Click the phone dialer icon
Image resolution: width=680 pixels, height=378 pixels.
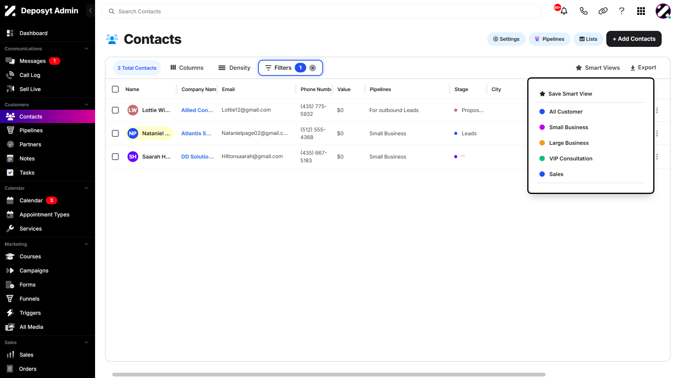click(583, 11)
